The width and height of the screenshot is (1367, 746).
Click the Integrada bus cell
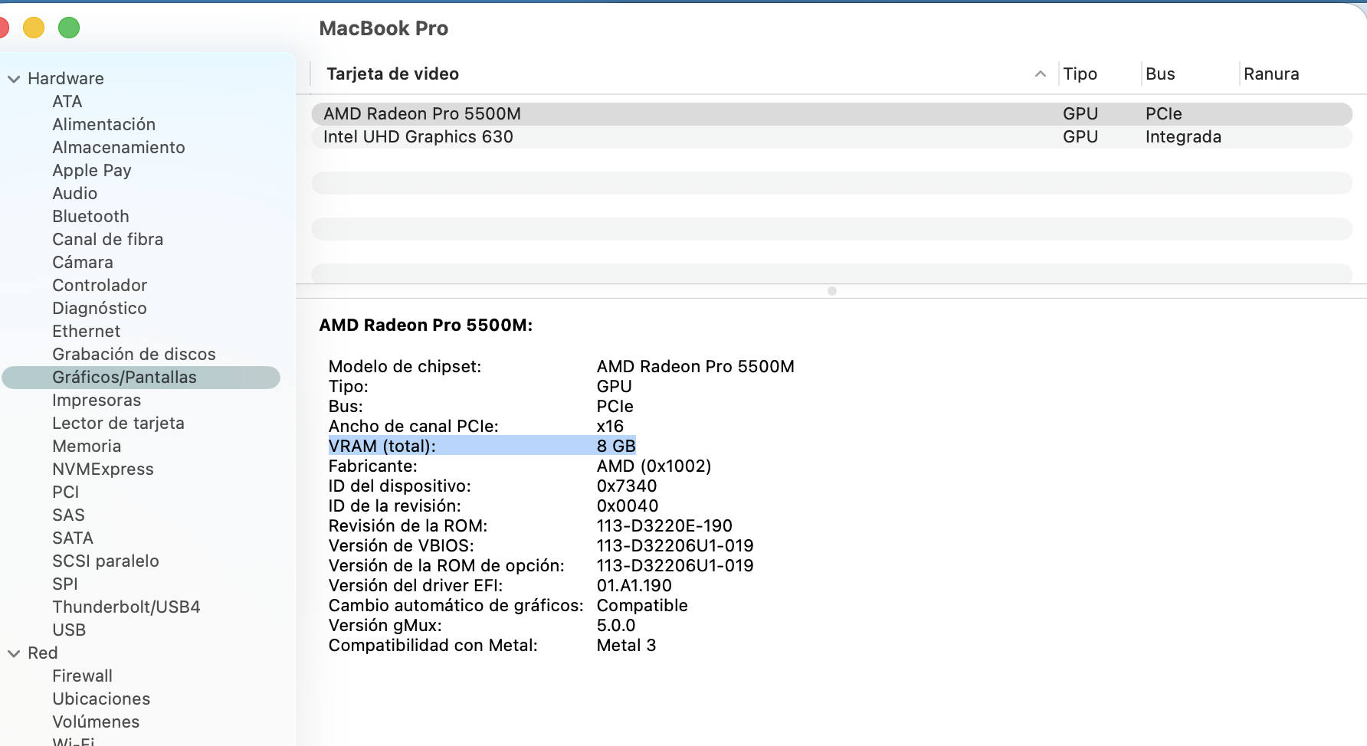coord(1183,136)
